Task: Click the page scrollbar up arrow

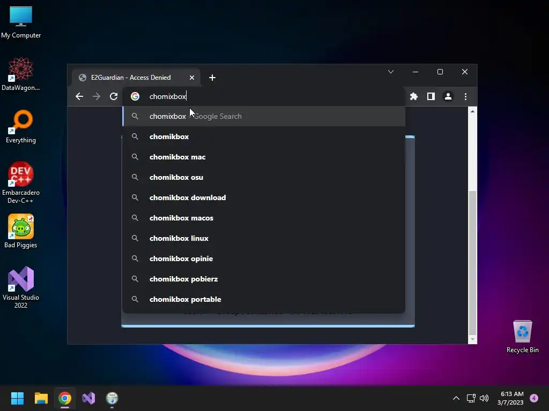Action: [x=472, y=111]
